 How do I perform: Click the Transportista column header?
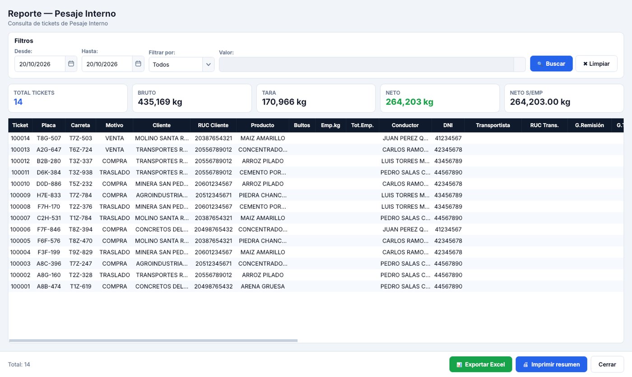(493, 125)
